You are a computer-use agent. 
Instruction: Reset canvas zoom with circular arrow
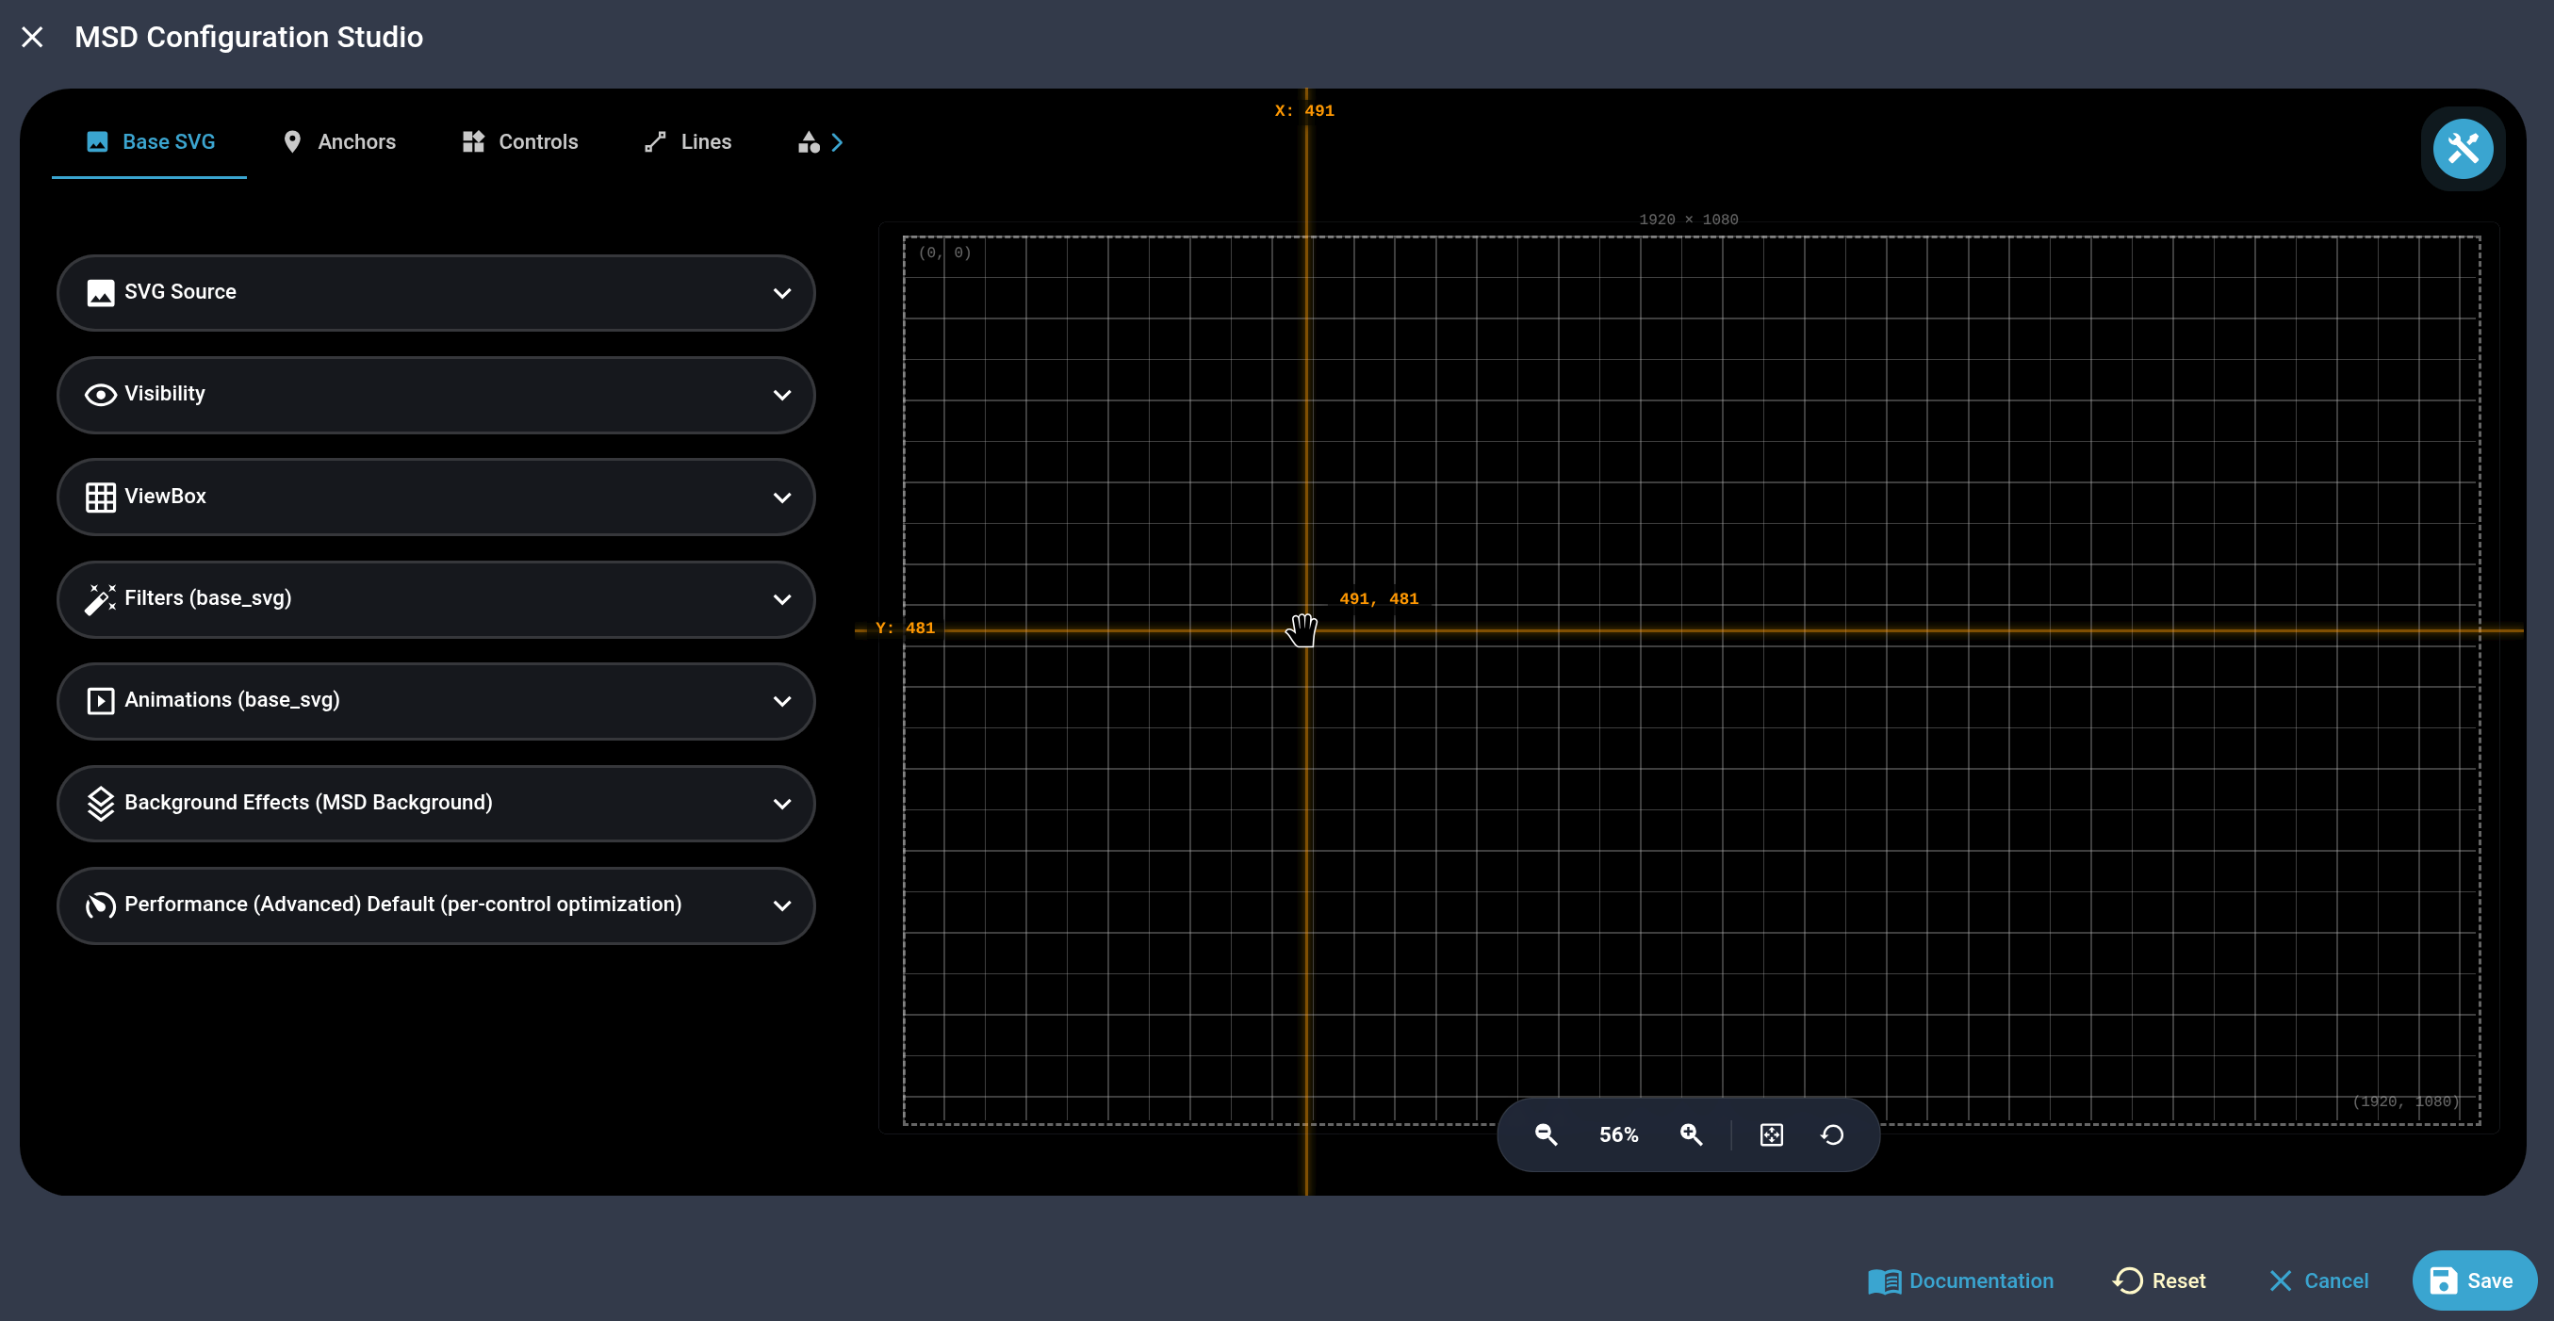[x=1832, y=1134]
